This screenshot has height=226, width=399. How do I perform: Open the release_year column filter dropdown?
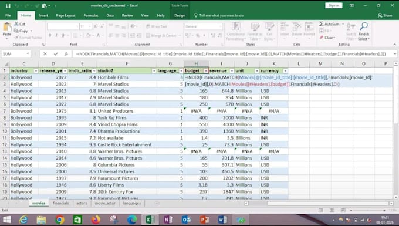(65, 71)
